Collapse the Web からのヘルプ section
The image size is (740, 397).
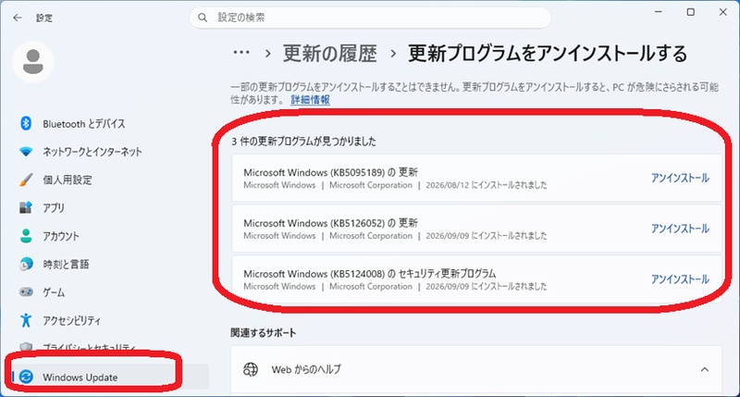click(704, 369)
